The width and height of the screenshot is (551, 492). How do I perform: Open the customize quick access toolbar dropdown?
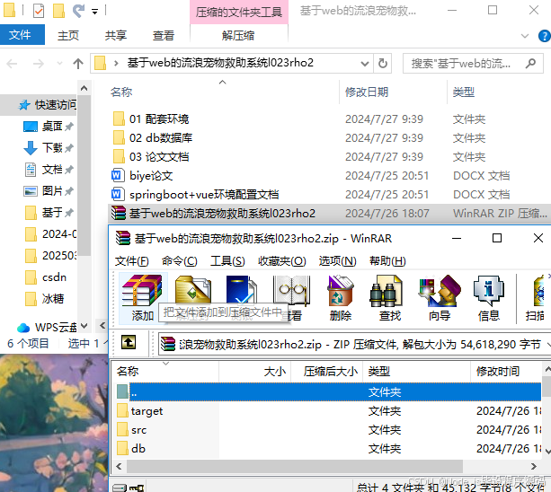[x=94, y=12]
